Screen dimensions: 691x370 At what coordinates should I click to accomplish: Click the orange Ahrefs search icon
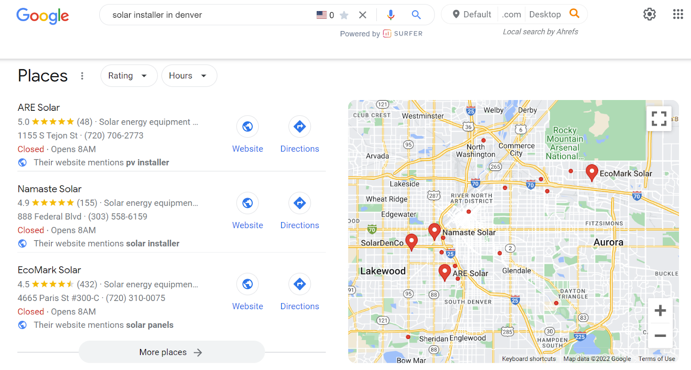(x=574, y=13)
